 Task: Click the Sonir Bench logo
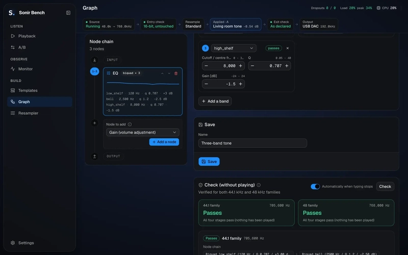[11, 13]
